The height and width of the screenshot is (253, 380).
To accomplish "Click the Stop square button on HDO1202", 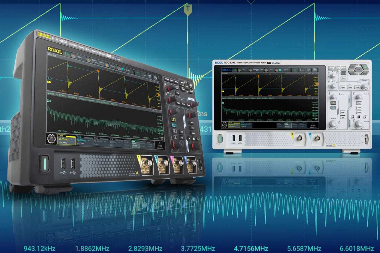I will [x=359, y=117].
